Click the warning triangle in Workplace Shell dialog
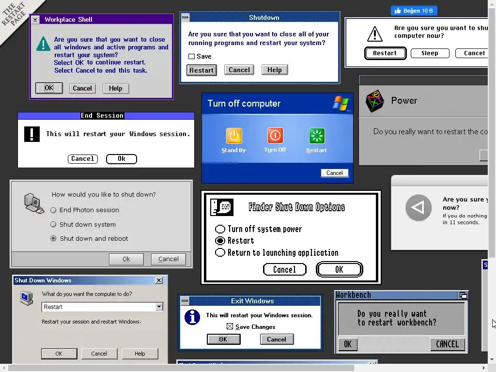Viewport: 496px width, 372px height. pos(43,44)
